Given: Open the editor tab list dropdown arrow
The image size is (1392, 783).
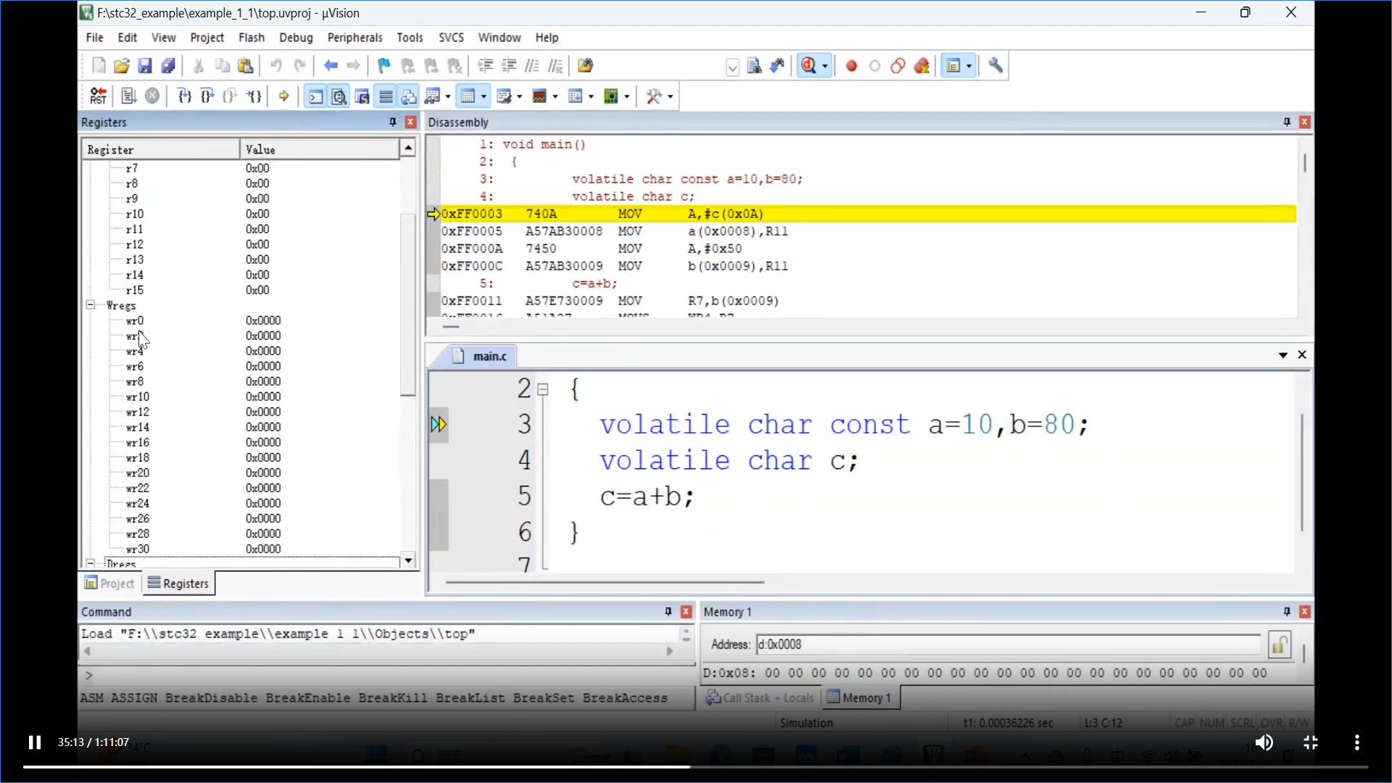Looking at the screenshot, I should pyautogui.click(x=1283, y=355).
